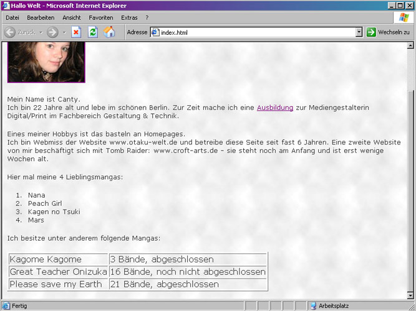The width and height of the screenshot is (416, 311).
Task: Click the Arbeitsplatz zone icon in status bar
Action: [x=313, y=305]
